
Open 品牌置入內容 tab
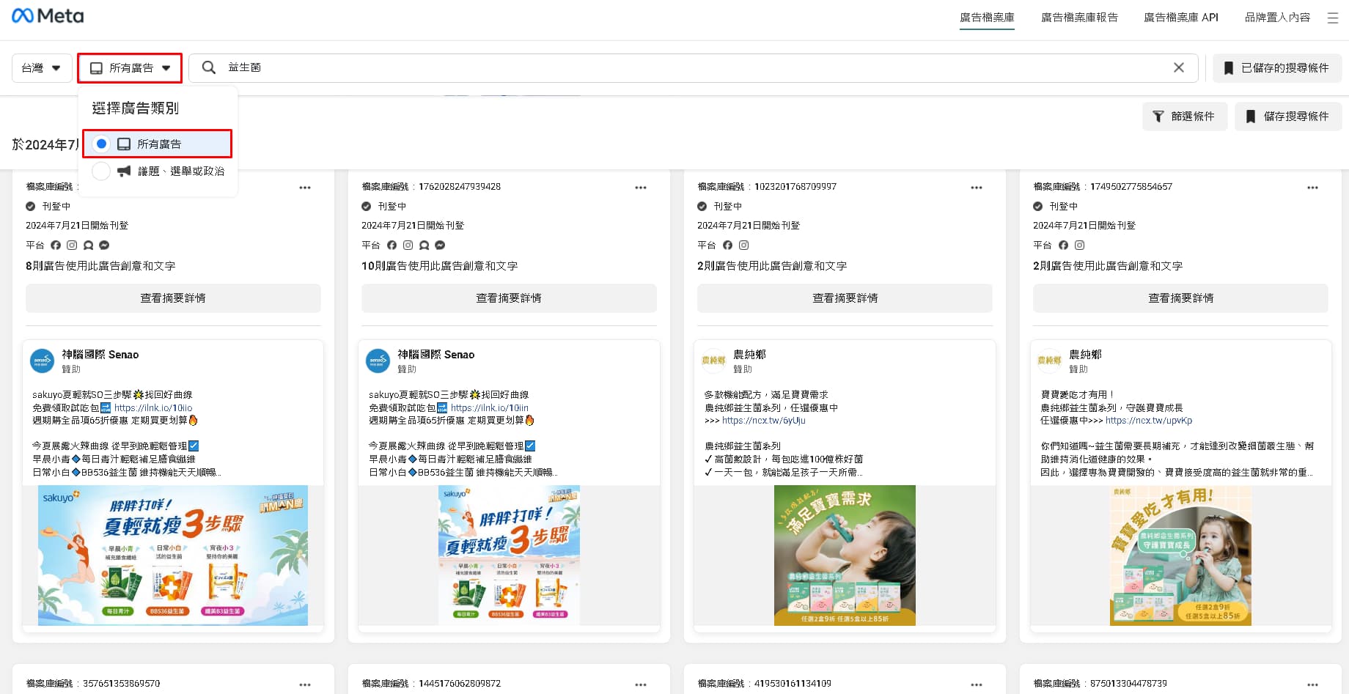pyautogui.click(x=1277, y=17)
